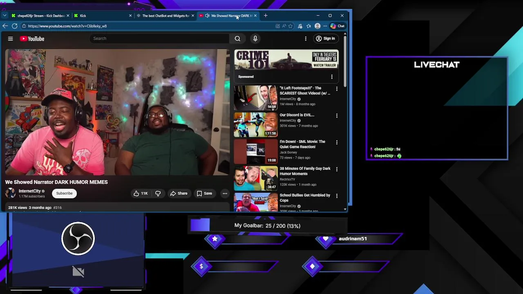Open the YouTube hamburger guide menu
523x294 pixels.
[x=11, y=39]
